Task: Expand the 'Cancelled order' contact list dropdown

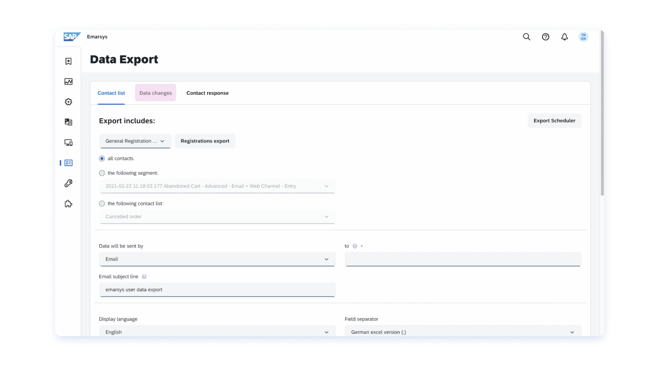Action: (217, 216)
